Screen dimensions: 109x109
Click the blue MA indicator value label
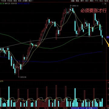23,4
